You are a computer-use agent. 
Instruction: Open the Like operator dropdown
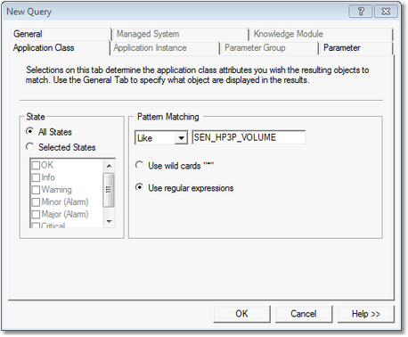coord(181,138)
